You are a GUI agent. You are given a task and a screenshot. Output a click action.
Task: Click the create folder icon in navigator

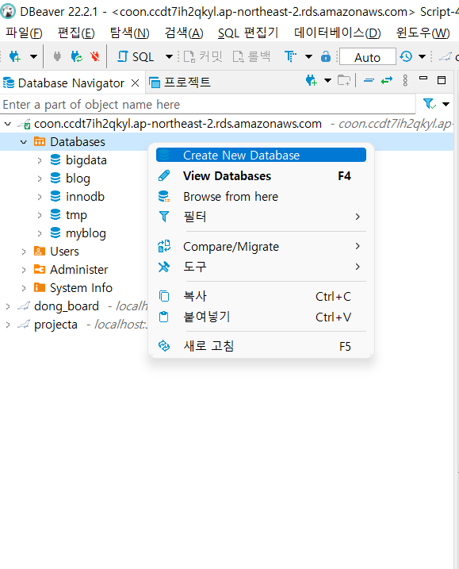(x=344, y=80)
